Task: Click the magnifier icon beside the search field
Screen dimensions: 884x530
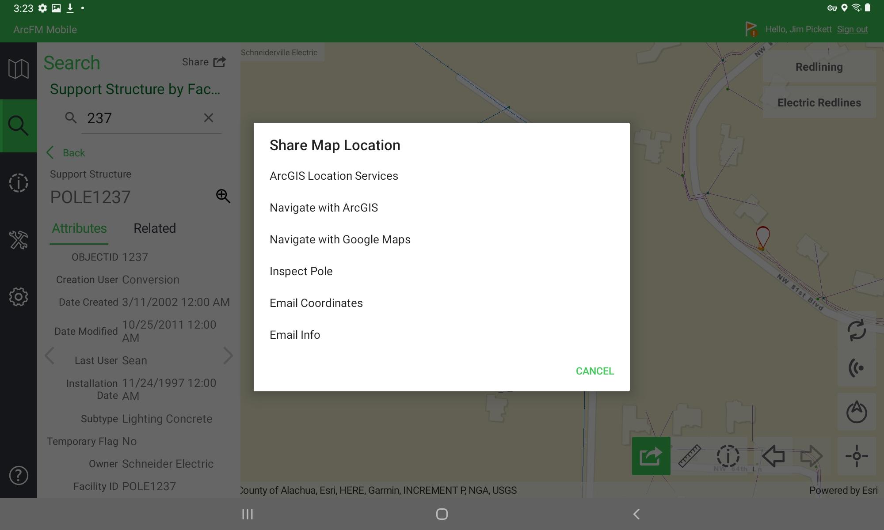Action: click(x=71, y=117)
